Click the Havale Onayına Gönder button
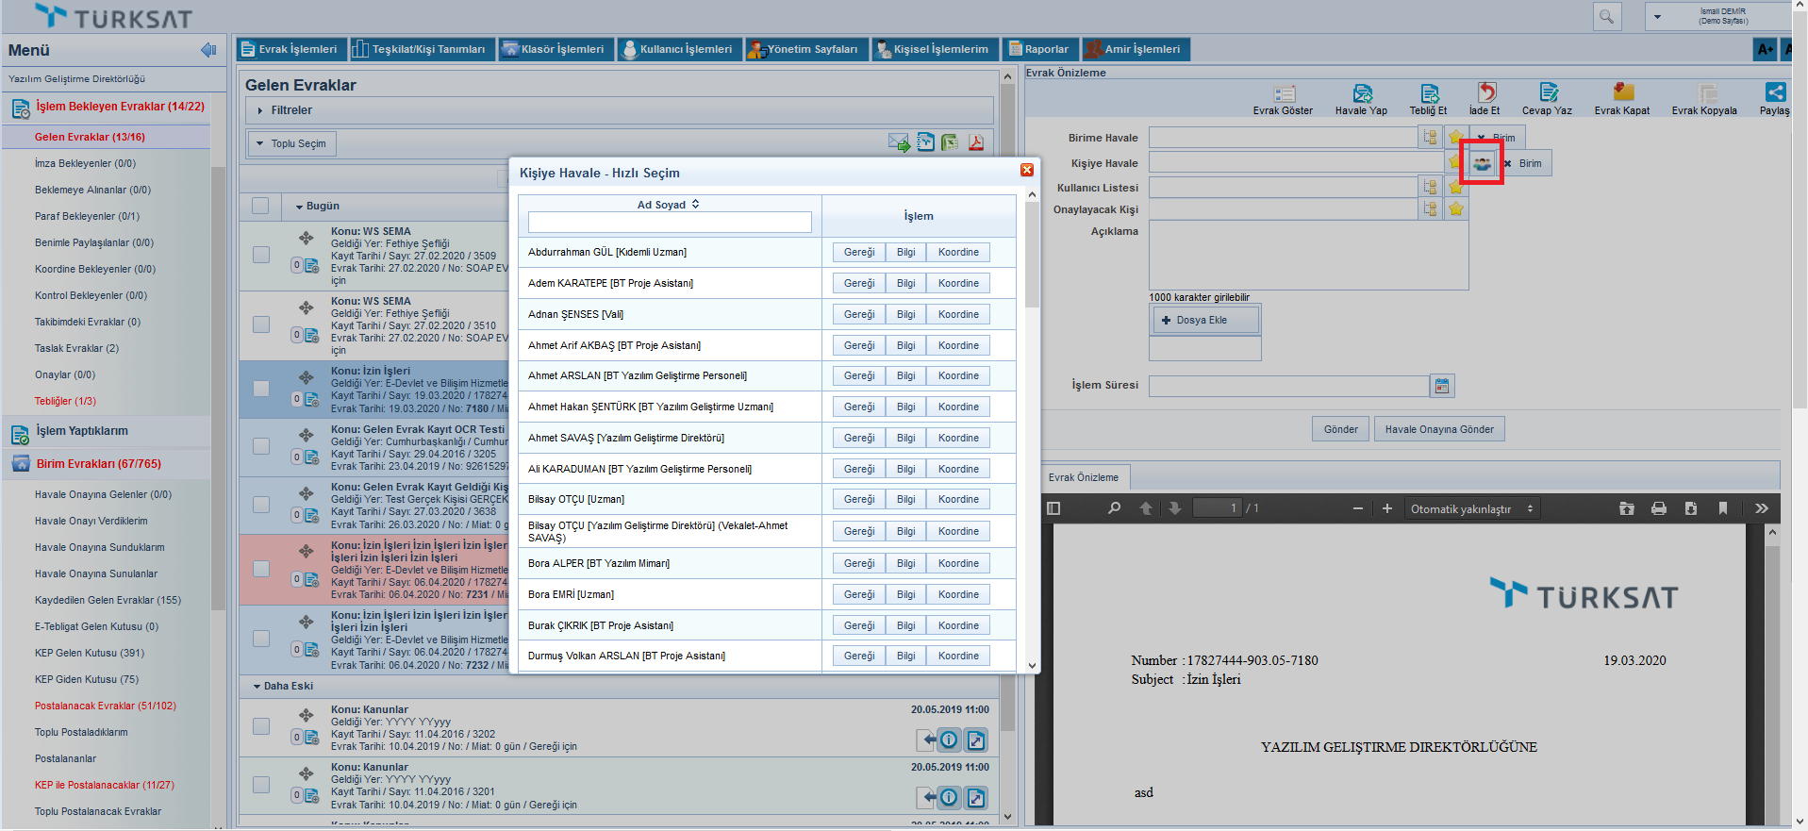 click(x=1438, y=429)
